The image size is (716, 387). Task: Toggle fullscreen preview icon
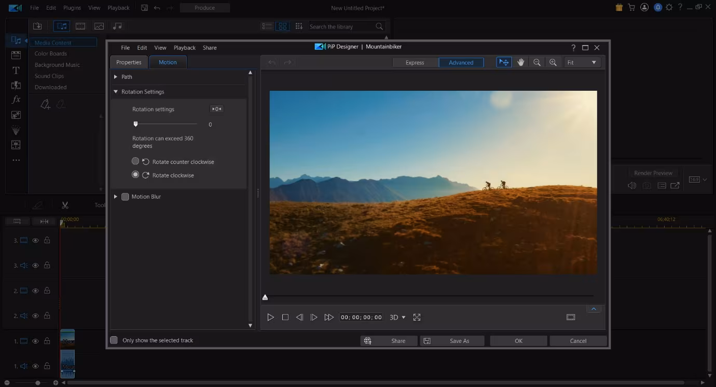point(417,317)
